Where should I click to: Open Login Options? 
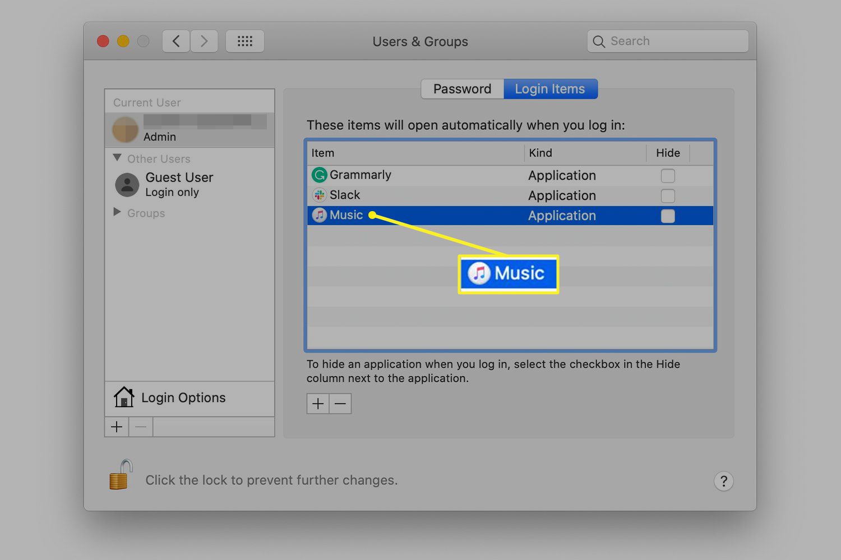[190, 398]
